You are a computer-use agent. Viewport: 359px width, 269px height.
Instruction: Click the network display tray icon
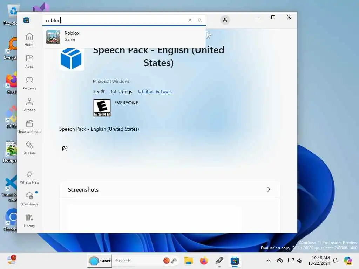[291, 261]
